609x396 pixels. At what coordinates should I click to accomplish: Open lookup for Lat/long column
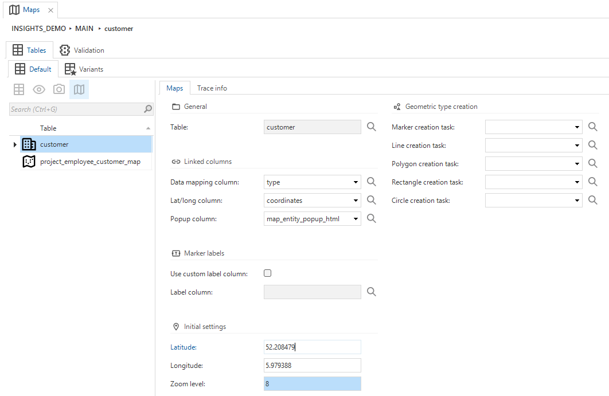point(371,200)
